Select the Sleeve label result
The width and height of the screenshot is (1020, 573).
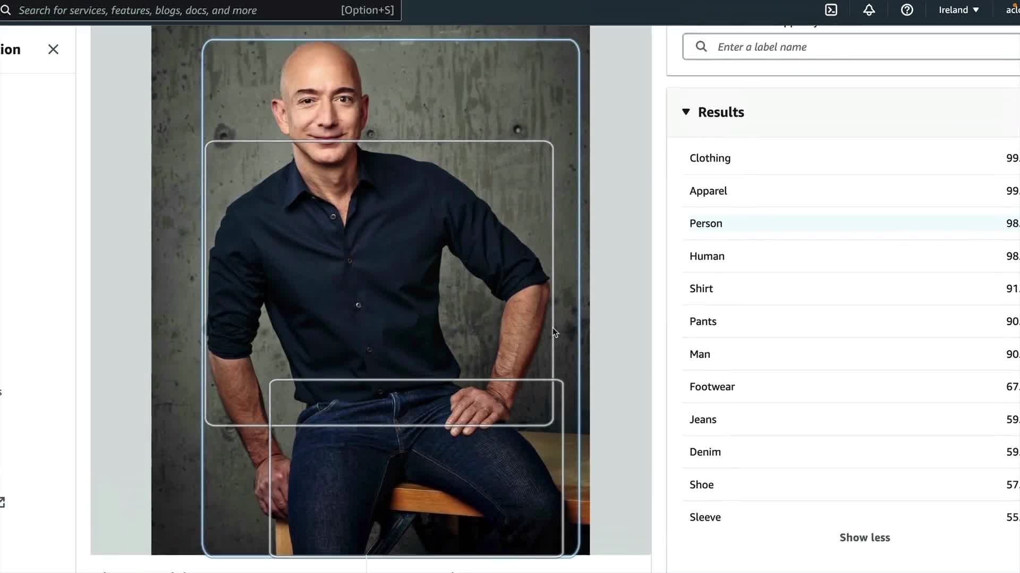pyautogui.click(x=705, y=517)
